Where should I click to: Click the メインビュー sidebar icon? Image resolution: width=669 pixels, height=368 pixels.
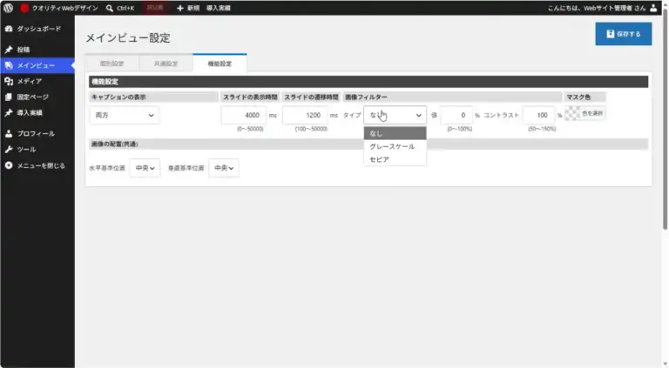pyautogui.click(x=9, y=65)
